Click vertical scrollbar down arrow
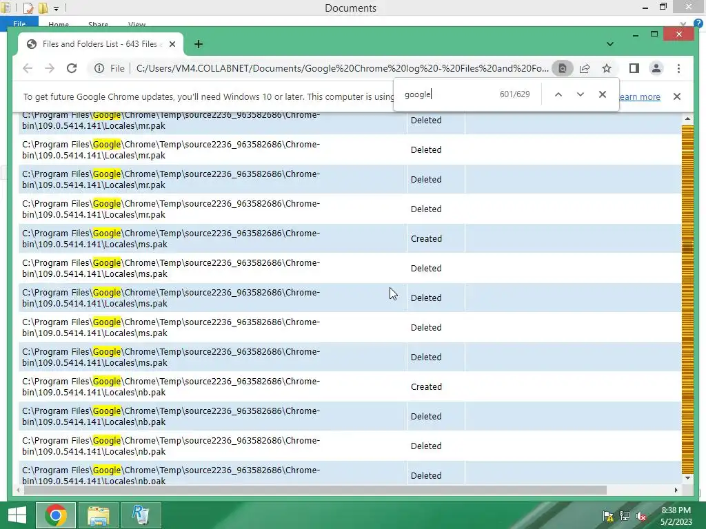 (687, 478)
